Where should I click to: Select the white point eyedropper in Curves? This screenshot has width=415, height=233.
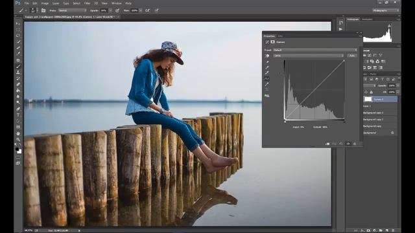[267, 73]
